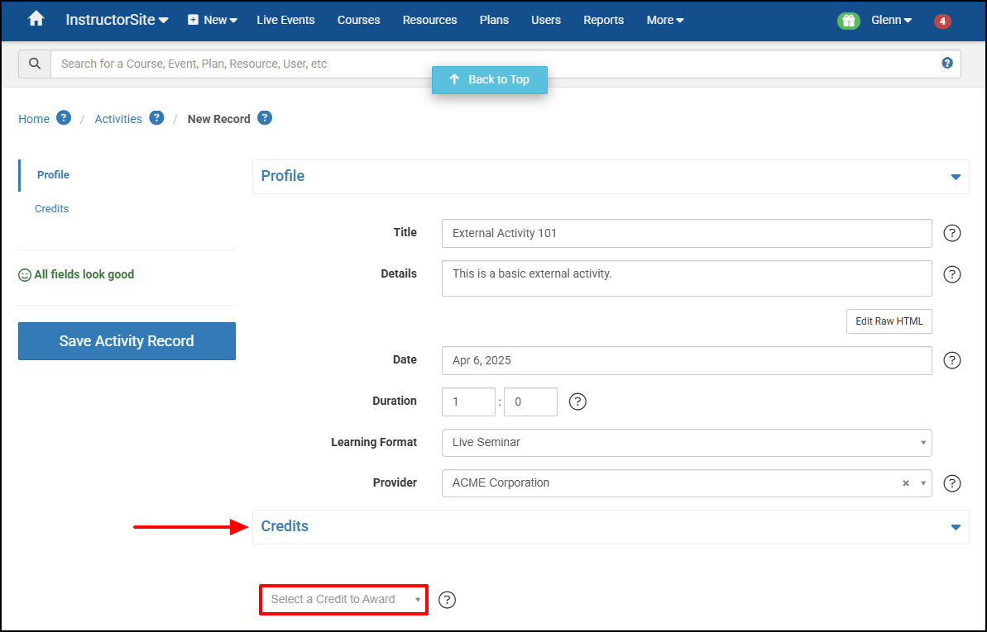Open Resources in the navbar

click(430, 20)
